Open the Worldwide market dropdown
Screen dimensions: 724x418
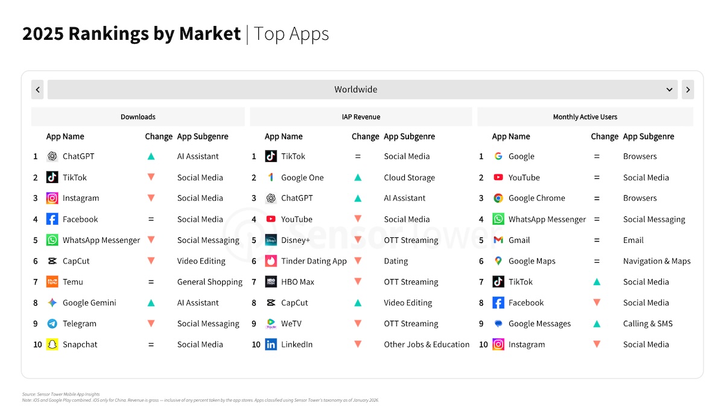point(355,89)
